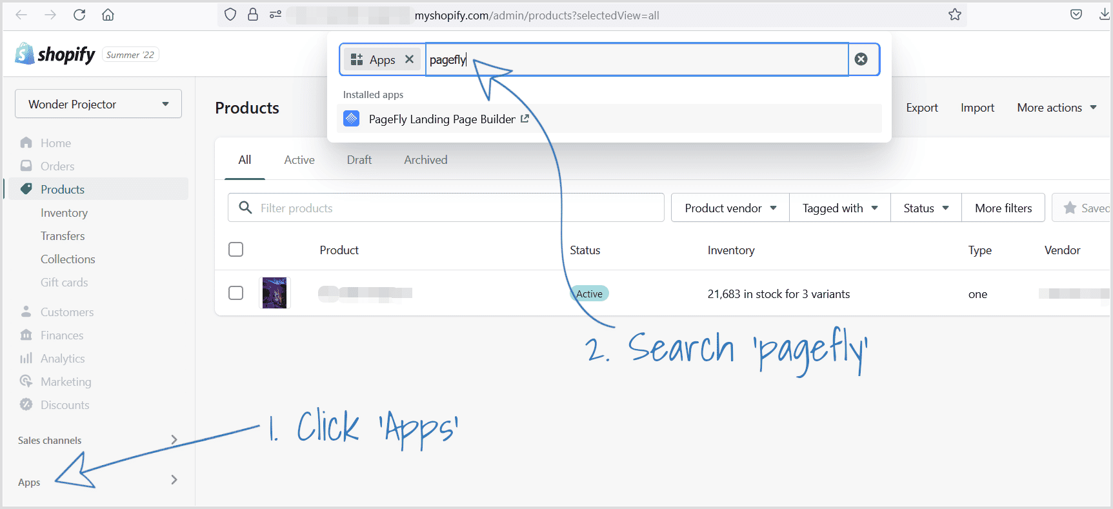This screenshot has height=509, width=1113.
Task: Switch to the Active products tab
Action: [299, 160]
